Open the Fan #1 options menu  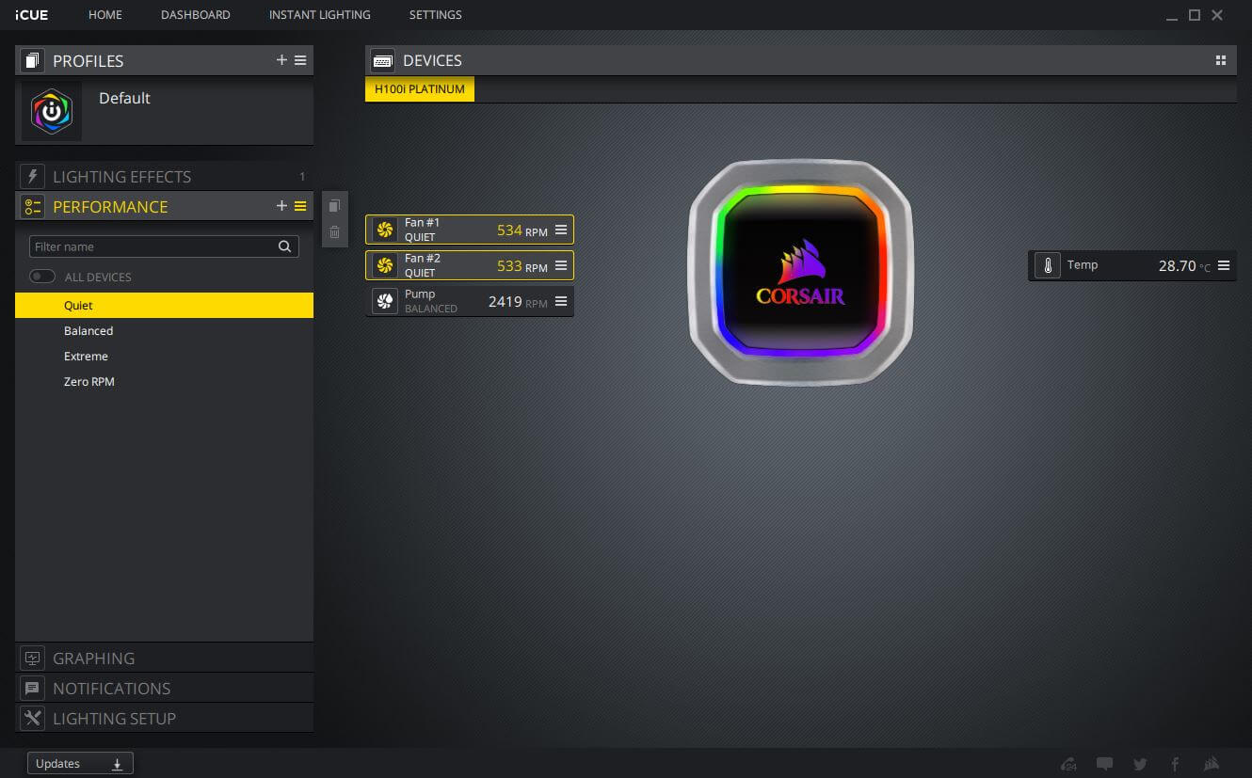coord(561,230)
